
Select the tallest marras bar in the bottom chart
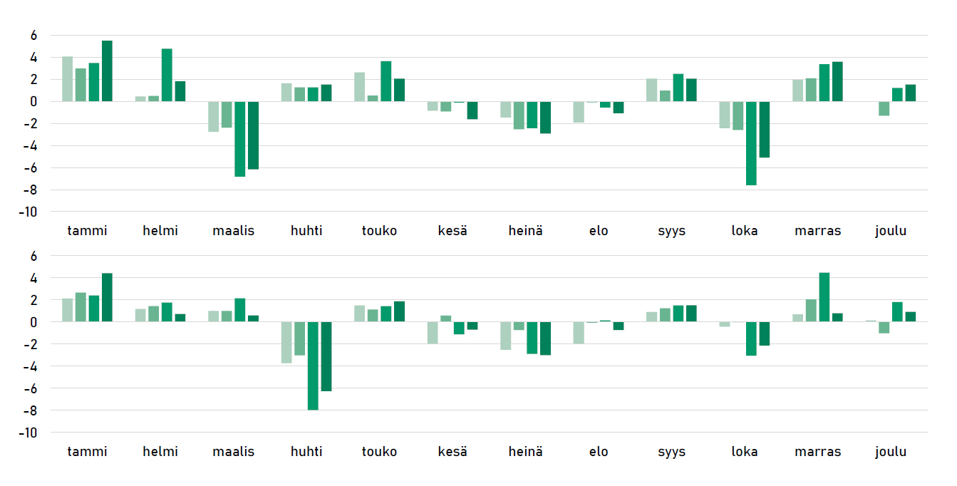[x=824, y=297]
